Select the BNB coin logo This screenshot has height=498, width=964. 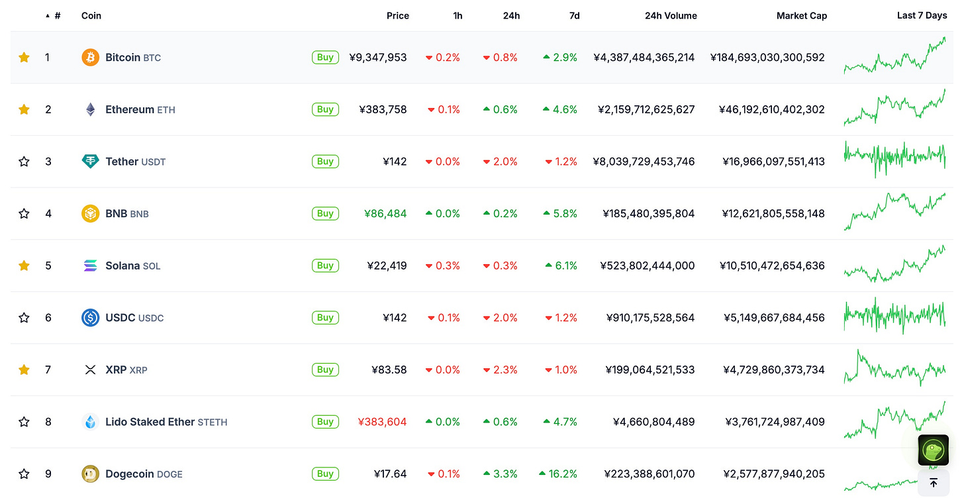pos(90,213)
